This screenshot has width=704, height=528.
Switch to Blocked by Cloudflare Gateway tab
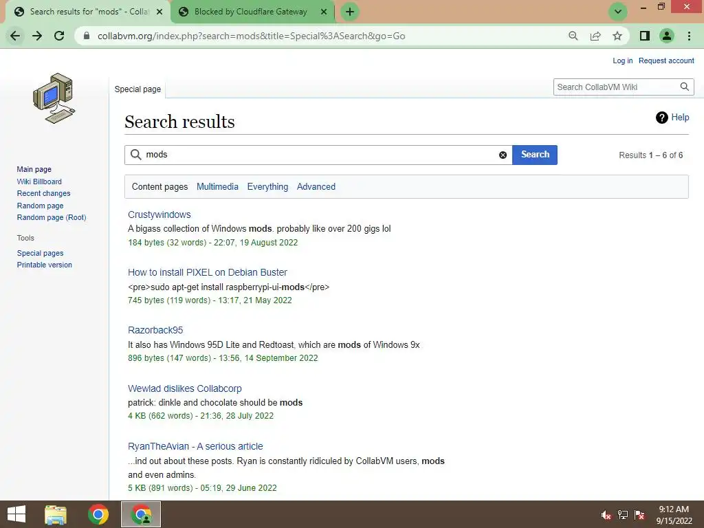coord(250,12)
